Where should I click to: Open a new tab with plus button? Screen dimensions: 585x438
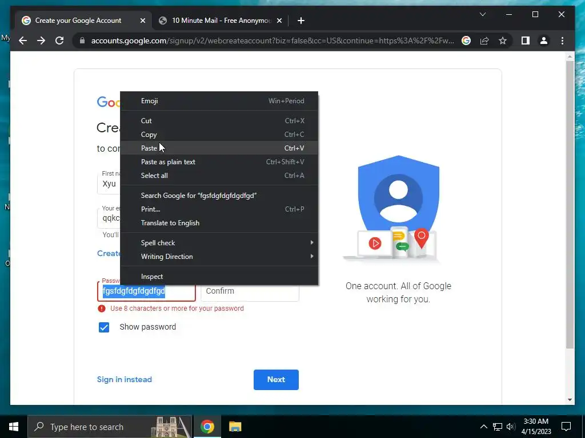[300, 21]
